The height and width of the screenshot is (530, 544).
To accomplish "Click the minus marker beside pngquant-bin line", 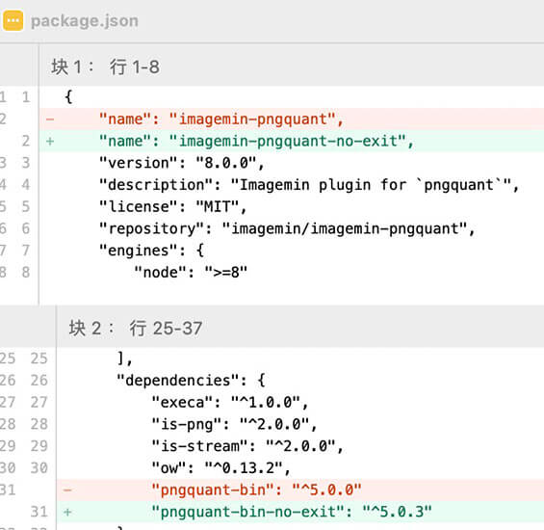I will click(68, 490).
